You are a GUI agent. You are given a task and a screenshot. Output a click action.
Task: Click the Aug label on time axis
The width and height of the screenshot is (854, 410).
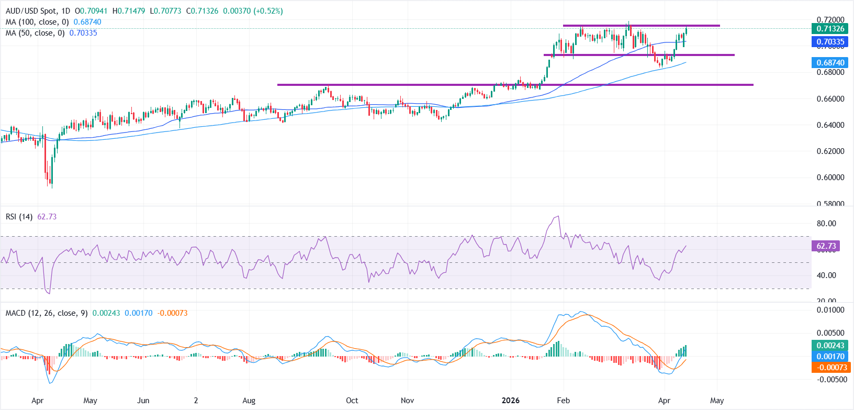click(249, 401)
